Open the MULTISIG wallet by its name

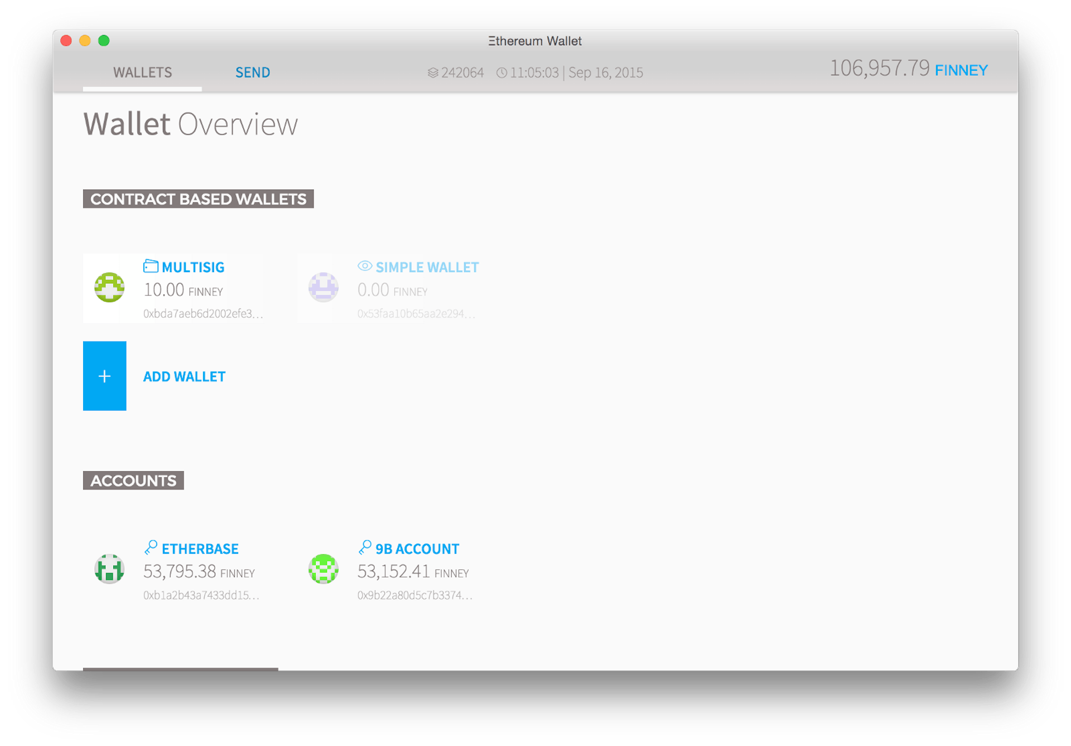(x=192, y=267)
